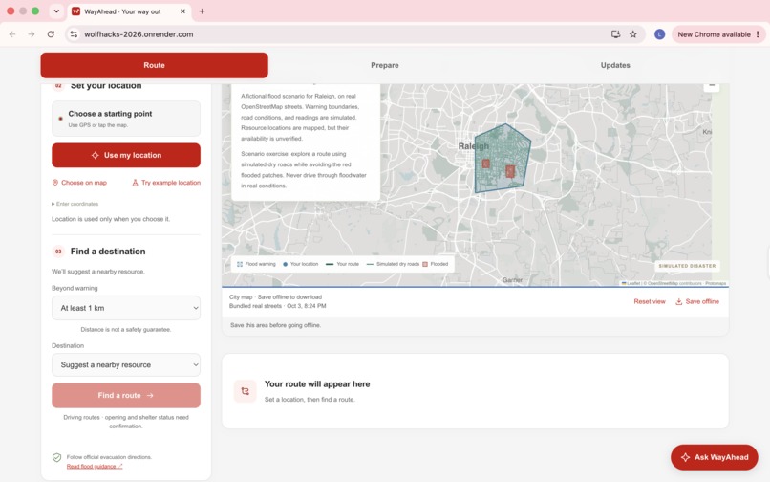Open the Prepare tab
This screenshot has height=482, width=770.
[x=384, y=65]
